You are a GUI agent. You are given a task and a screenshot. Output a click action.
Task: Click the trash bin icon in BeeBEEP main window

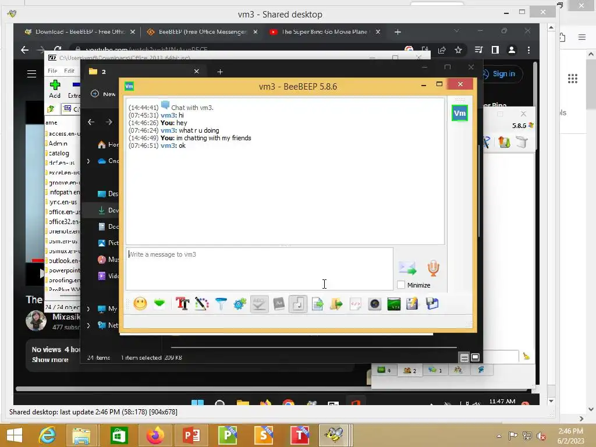tap(523, 142)
